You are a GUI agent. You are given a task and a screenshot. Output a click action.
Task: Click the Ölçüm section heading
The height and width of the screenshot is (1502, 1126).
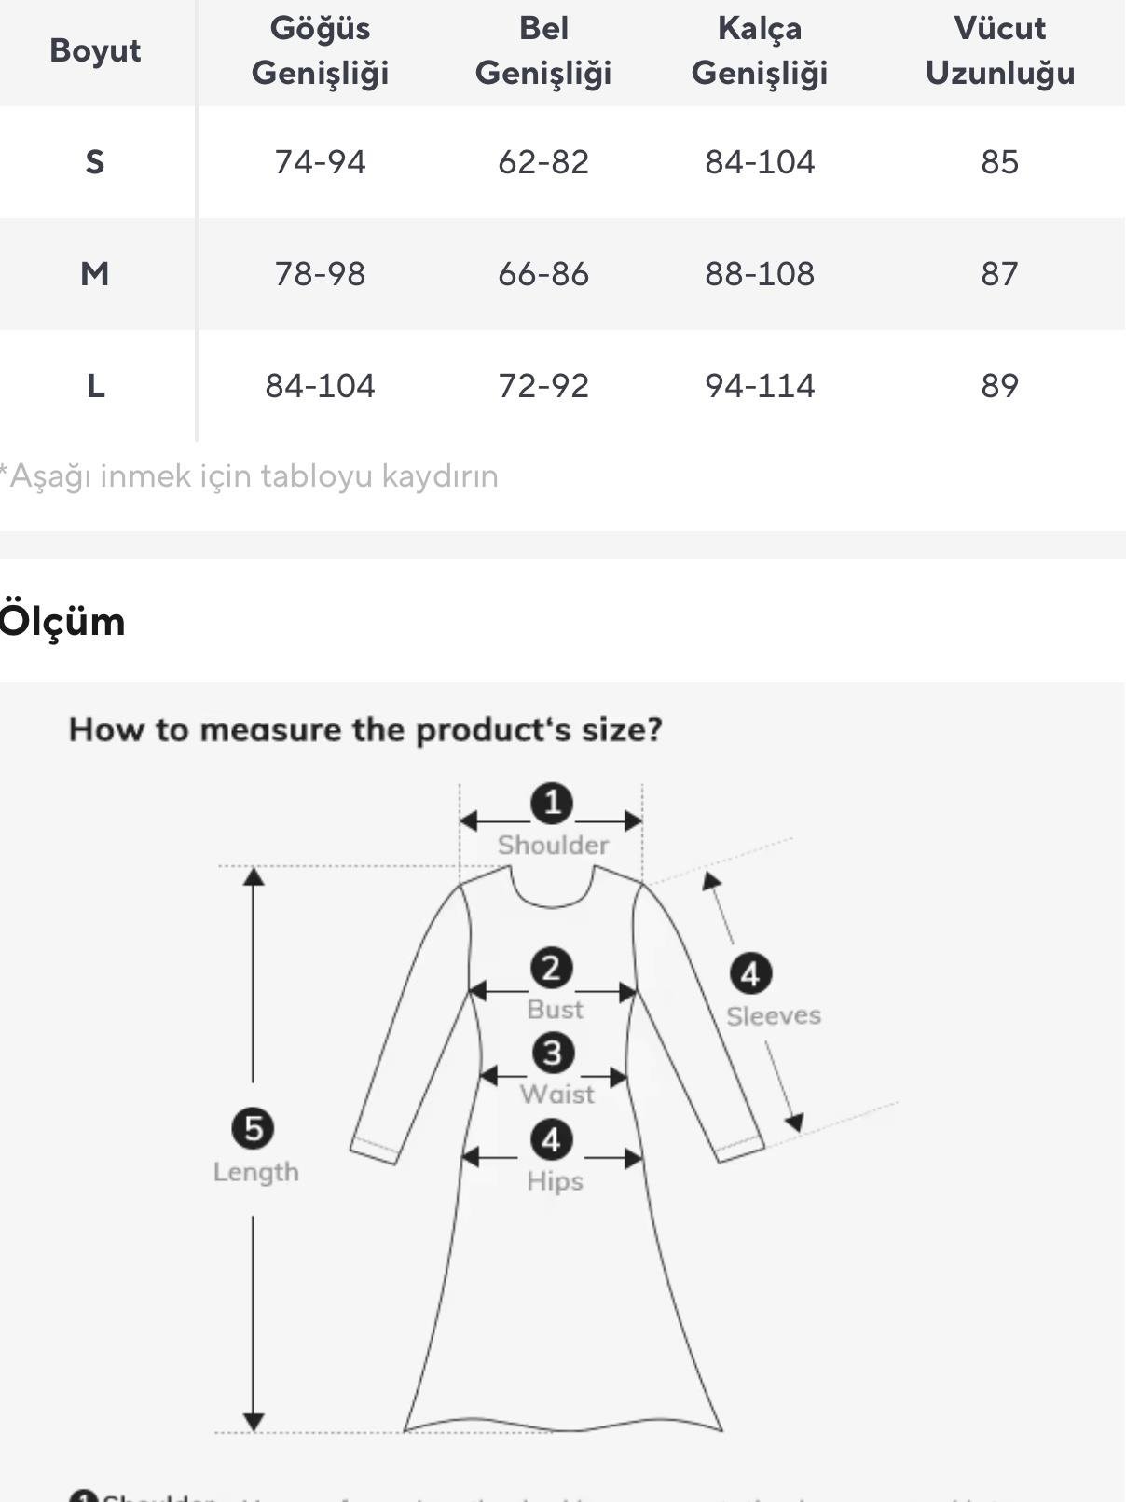(62, 622)
